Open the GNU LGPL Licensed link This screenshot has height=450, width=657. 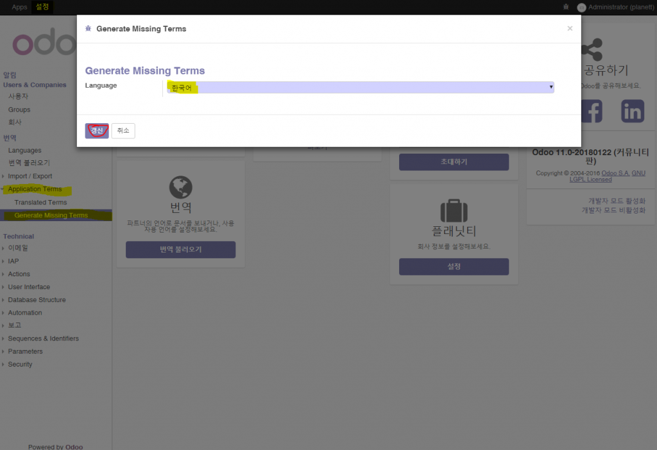pos(608,176)
